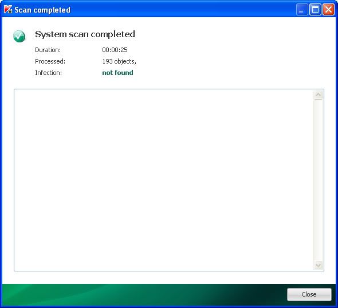Minimize the Scan completed window
The width and height of the screenshot is (338, 308).
tap(301, 10)
